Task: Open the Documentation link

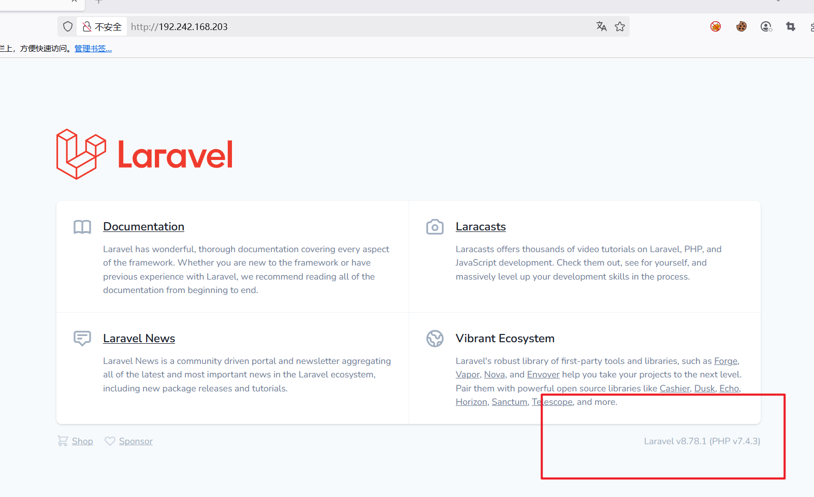Action: (143, 227)
